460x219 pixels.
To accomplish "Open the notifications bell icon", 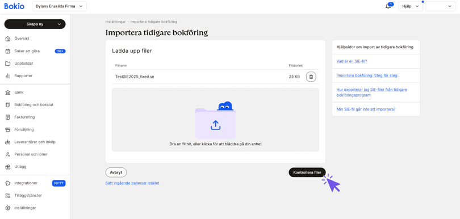I will (388, 6).
